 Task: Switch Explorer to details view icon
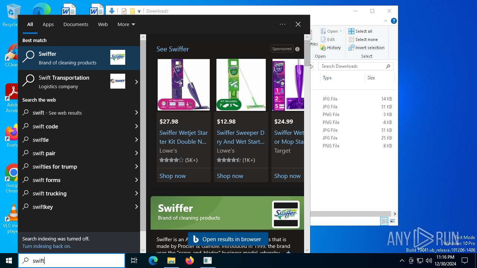(384, 221)
